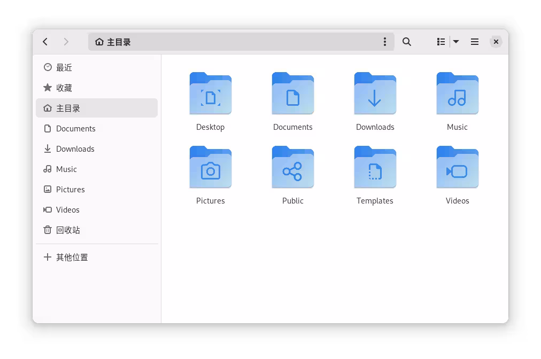Select 最近 (Recent) in sidebar

[64, 67]
